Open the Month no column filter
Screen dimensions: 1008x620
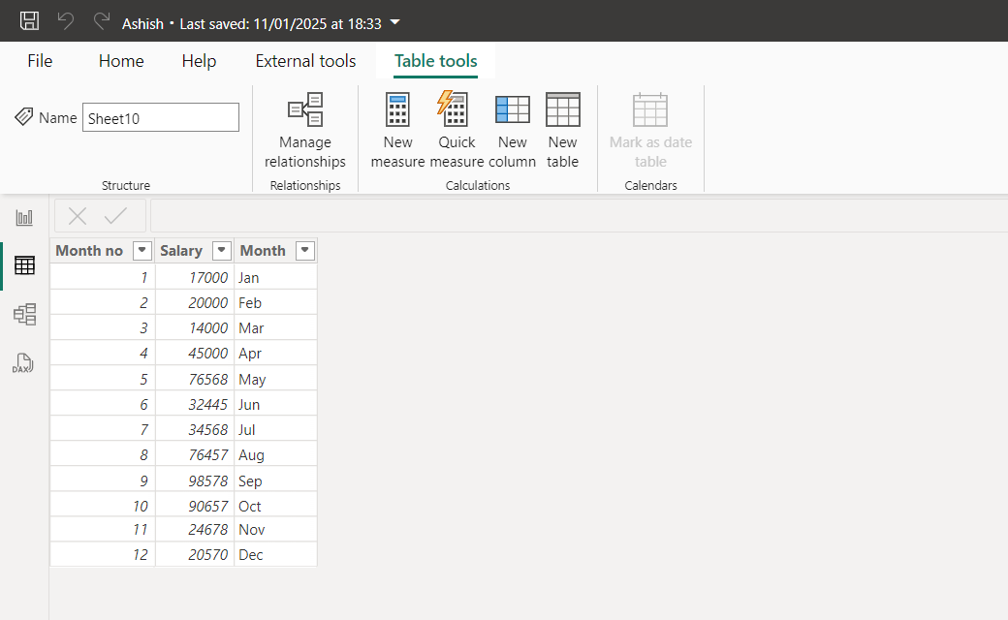(x=142, y=250)
